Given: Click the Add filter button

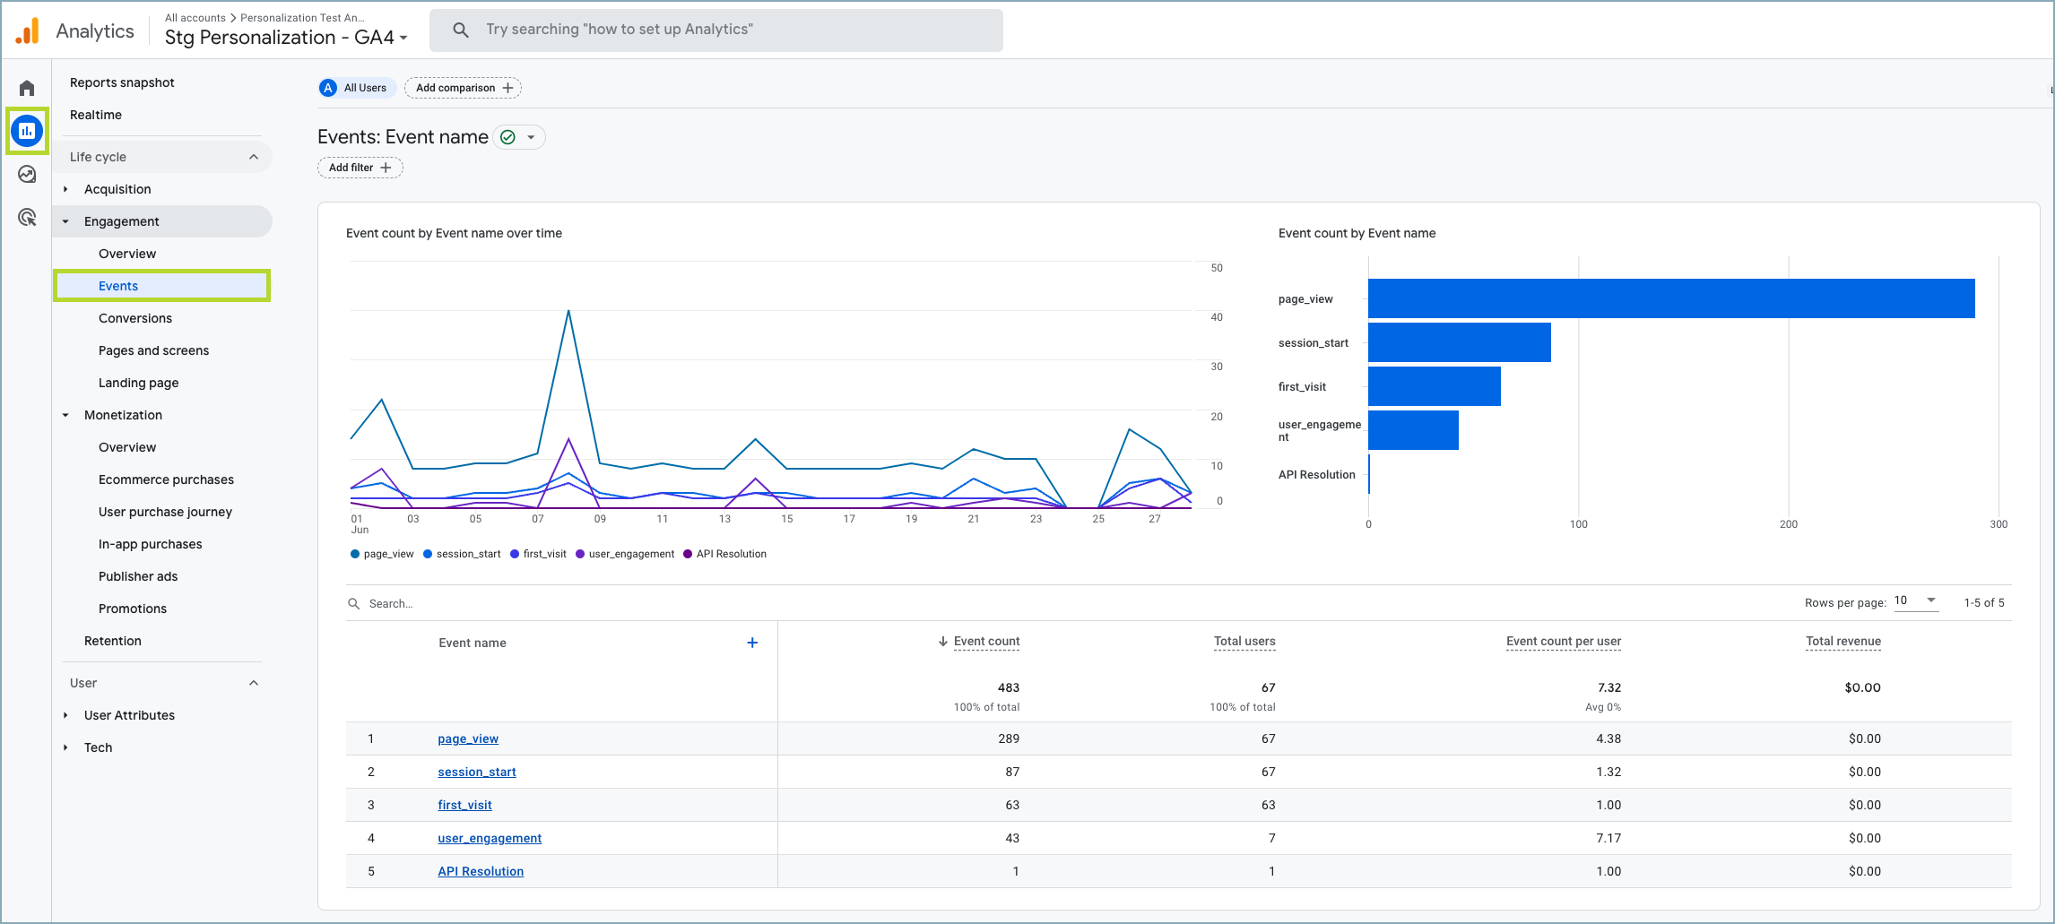Looking at the screenshot, I should coord(360,168).
